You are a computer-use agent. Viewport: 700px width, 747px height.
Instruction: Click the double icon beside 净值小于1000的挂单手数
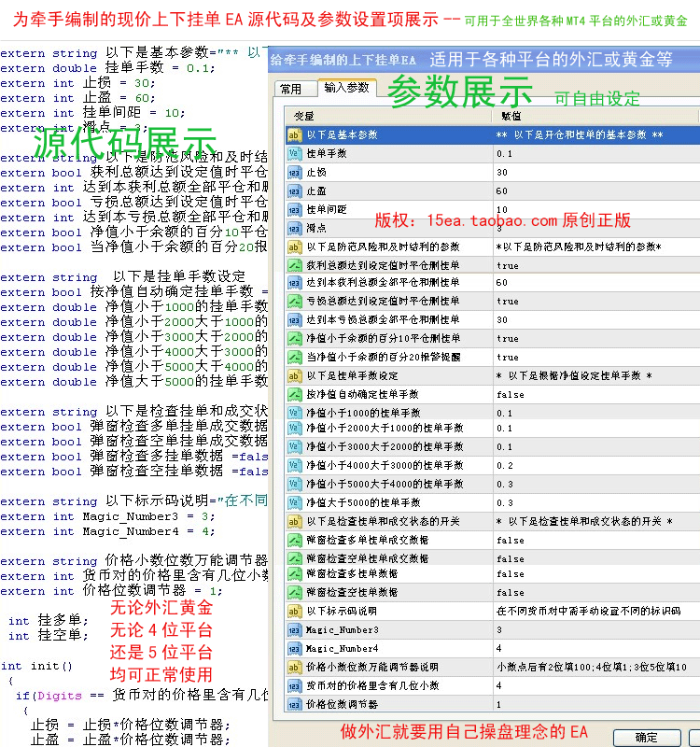294,413
